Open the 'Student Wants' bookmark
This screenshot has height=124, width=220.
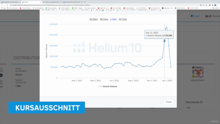[x=180, y=8]
